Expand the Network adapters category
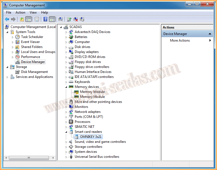 66,112
